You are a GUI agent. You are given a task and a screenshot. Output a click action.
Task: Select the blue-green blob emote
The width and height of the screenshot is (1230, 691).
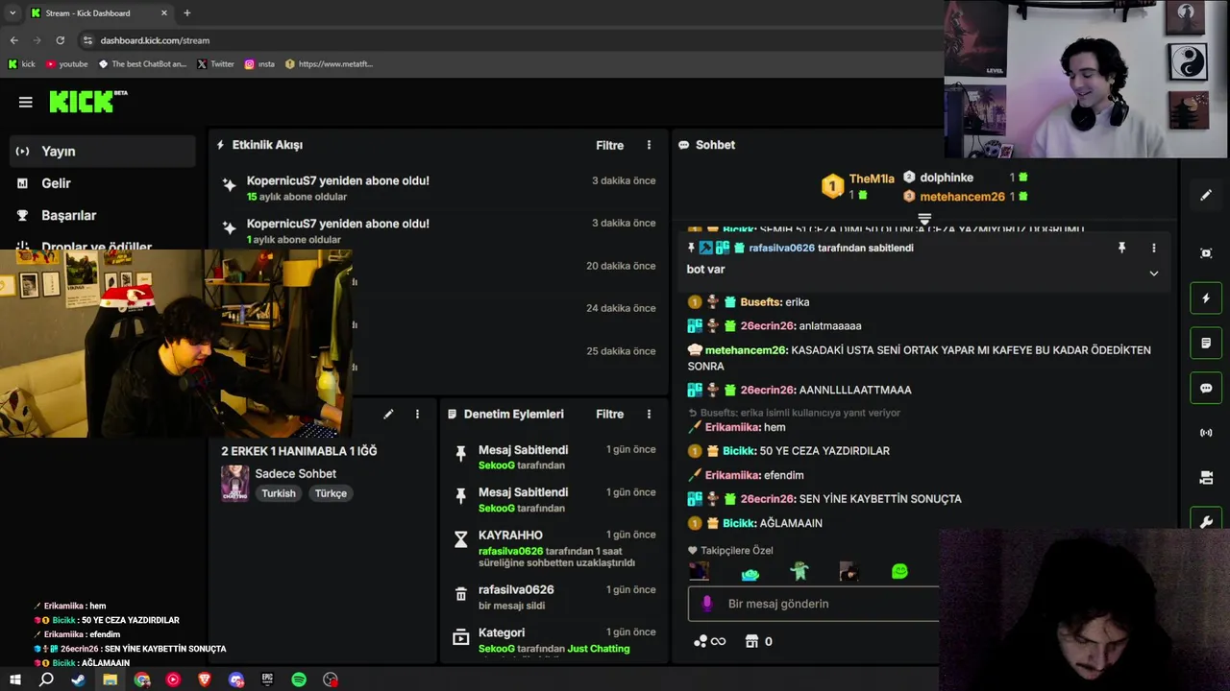750,573
